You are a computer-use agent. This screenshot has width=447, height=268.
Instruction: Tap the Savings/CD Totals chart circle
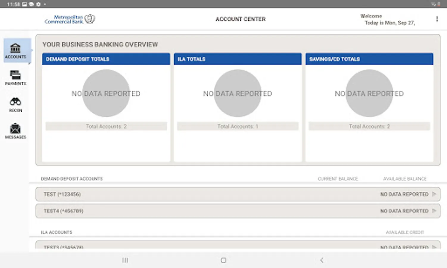(x=369, y=93)
